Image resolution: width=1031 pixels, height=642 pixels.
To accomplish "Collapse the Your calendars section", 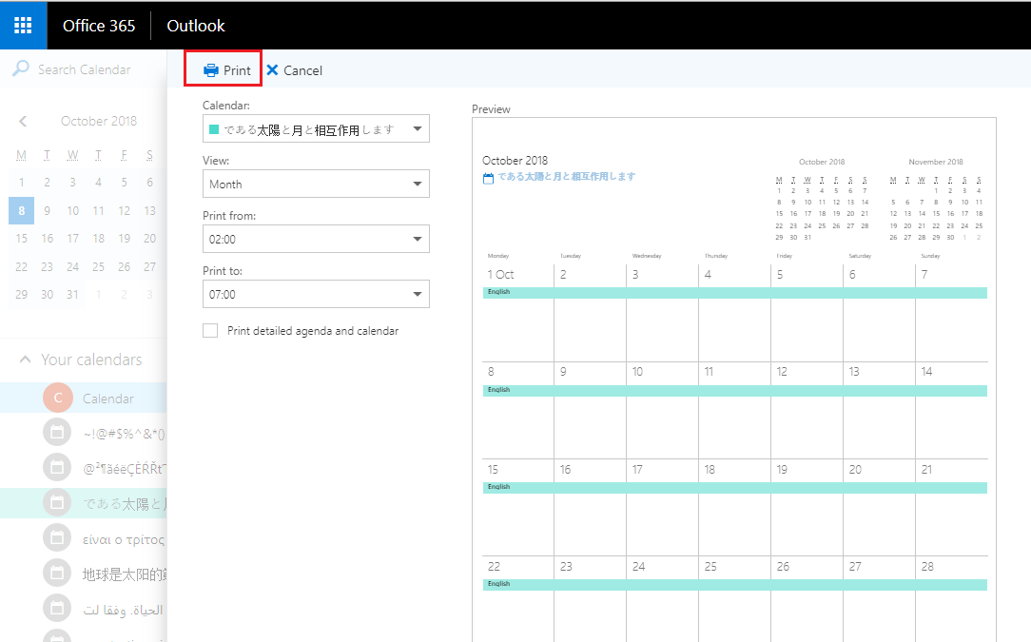I will [25, 360].
